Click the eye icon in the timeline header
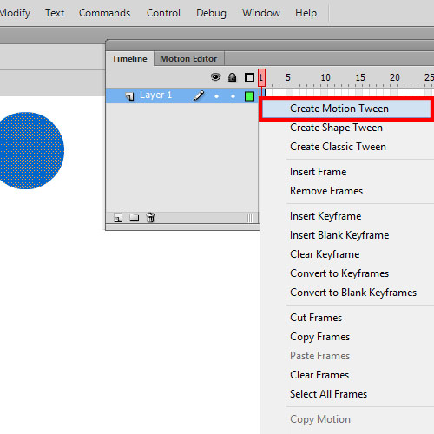The image size is (434, 434). click(215, 77)
